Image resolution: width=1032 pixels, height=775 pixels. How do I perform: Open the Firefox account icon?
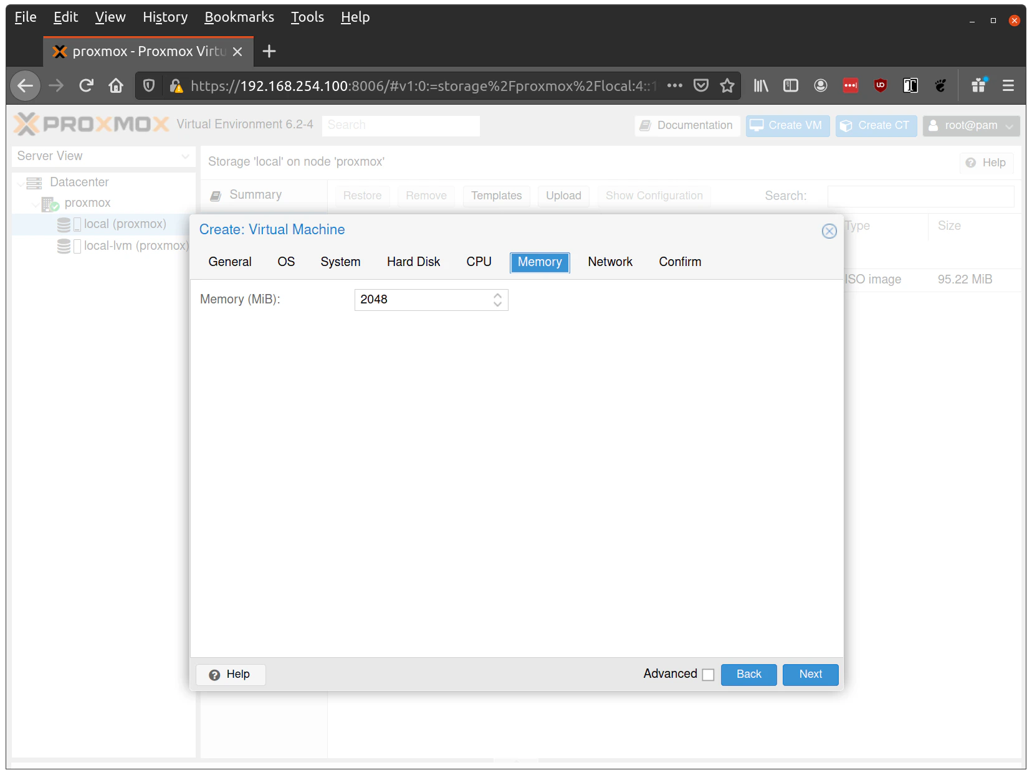[x=821, y=86]
